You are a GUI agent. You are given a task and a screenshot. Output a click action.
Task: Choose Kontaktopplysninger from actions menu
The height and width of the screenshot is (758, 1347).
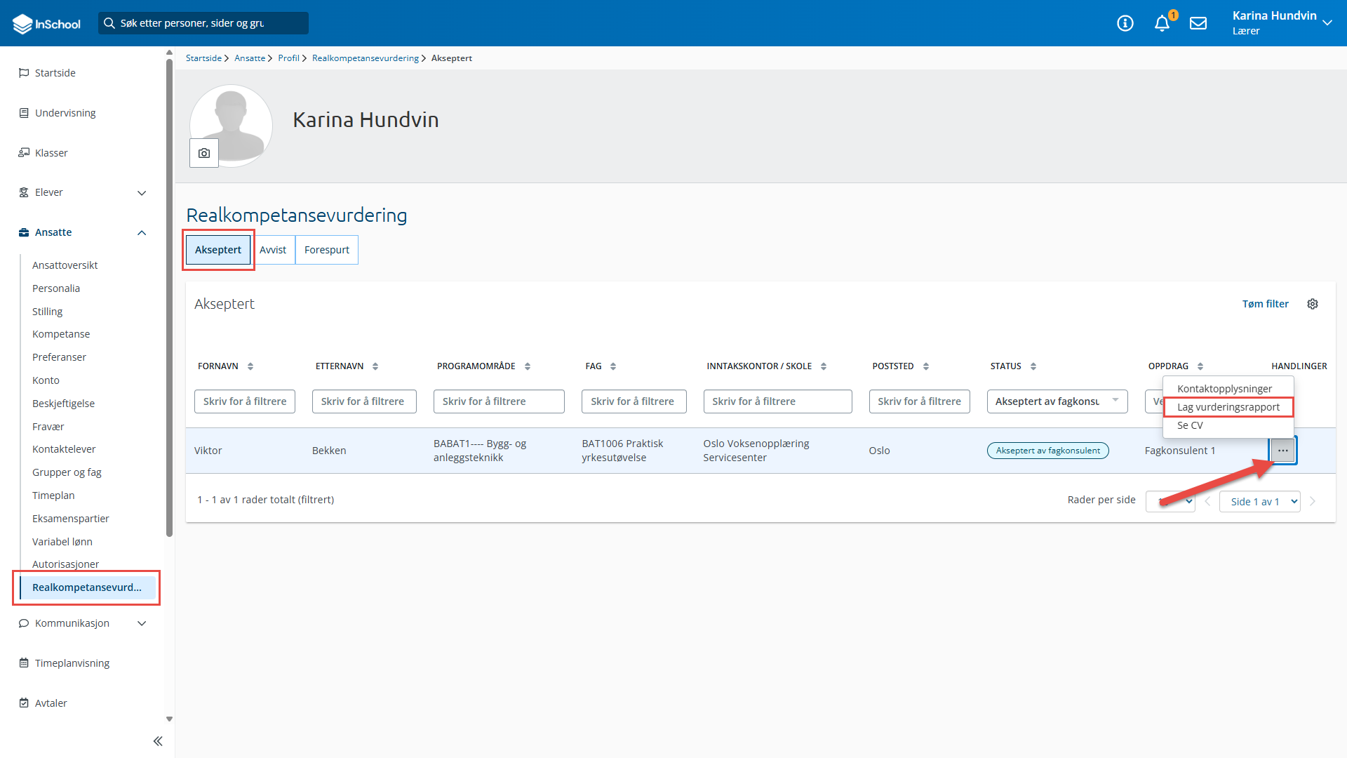click(1224, 389)
